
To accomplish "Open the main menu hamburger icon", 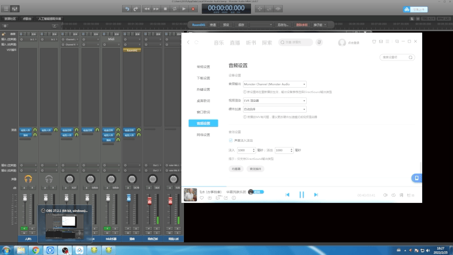I will [x=388, y=41].
